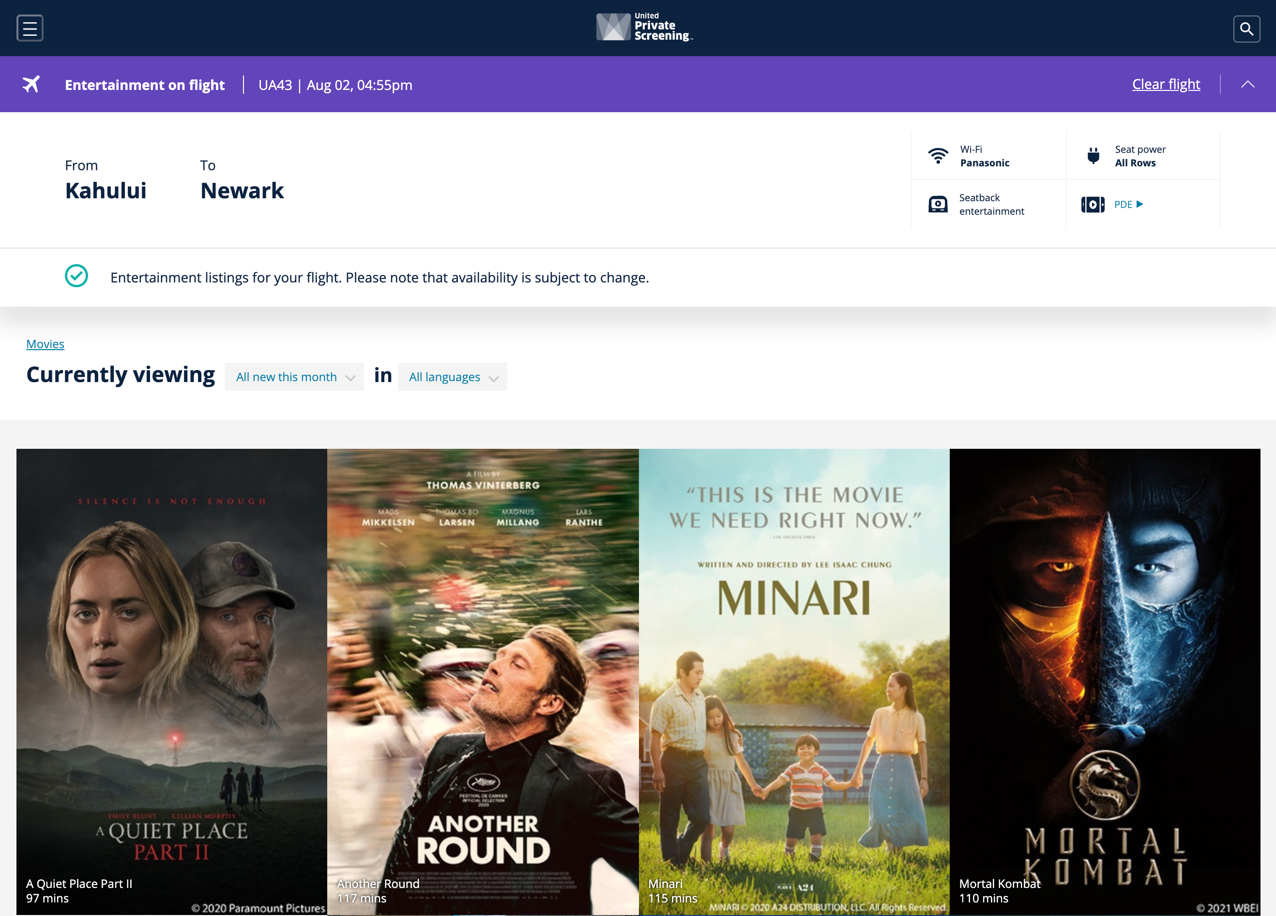
Task: Click the Movies breadcrumb link
Action: (45, 344)
